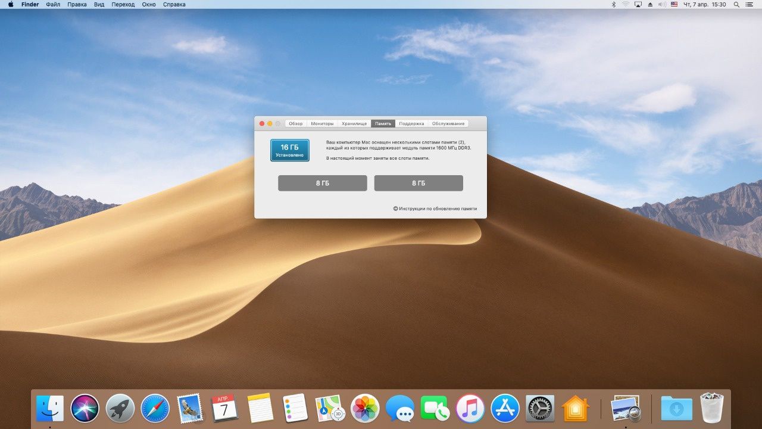This screenshot has height=429, width=762.
Task: Click the second 8 ГБ memory slot
Action: pyautogui.click(x=419, y=183)
